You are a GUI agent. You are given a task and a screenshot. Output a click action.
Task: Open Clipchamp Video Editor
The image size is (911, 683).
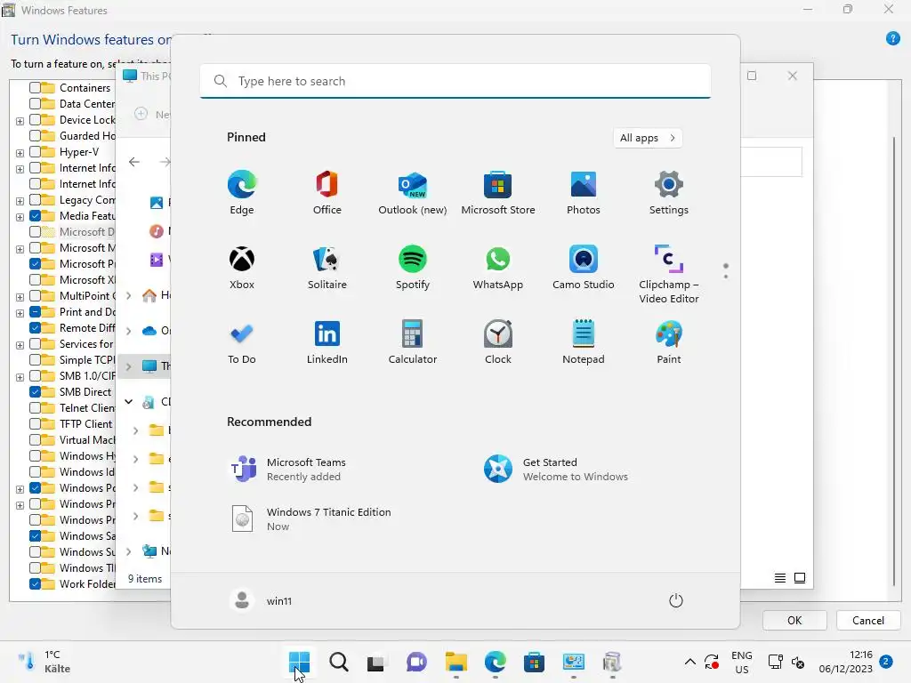pos(669,275)
